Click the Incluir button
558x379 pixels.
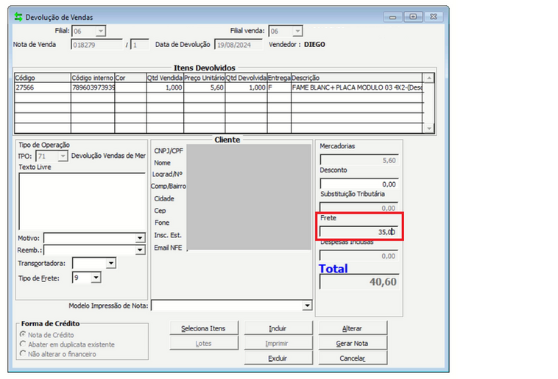(278, 328)
